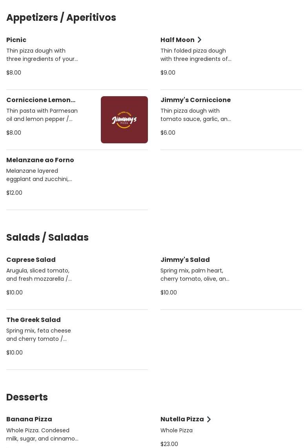Click the Appetizers / Aperitivos heading
Screen dimensions: 308x448
[61, 18]
